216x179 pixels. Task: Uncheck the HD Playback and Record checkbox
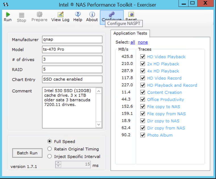[142, 85]
